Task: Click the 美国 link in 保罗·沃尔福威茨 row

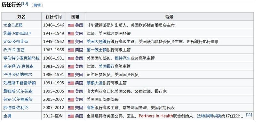Action: (79, 100)
